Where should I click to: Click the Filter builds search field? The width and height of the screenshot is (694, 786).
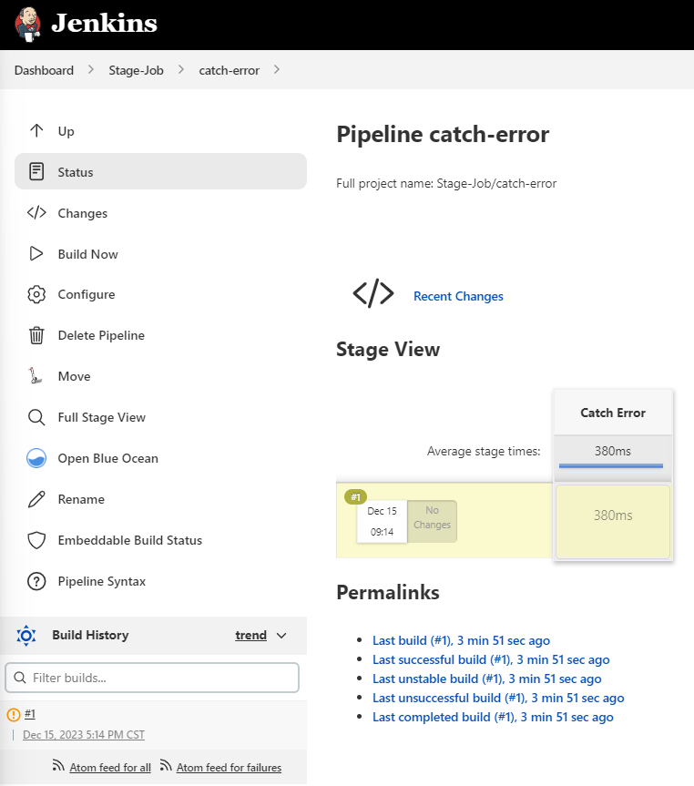point(152,678)
